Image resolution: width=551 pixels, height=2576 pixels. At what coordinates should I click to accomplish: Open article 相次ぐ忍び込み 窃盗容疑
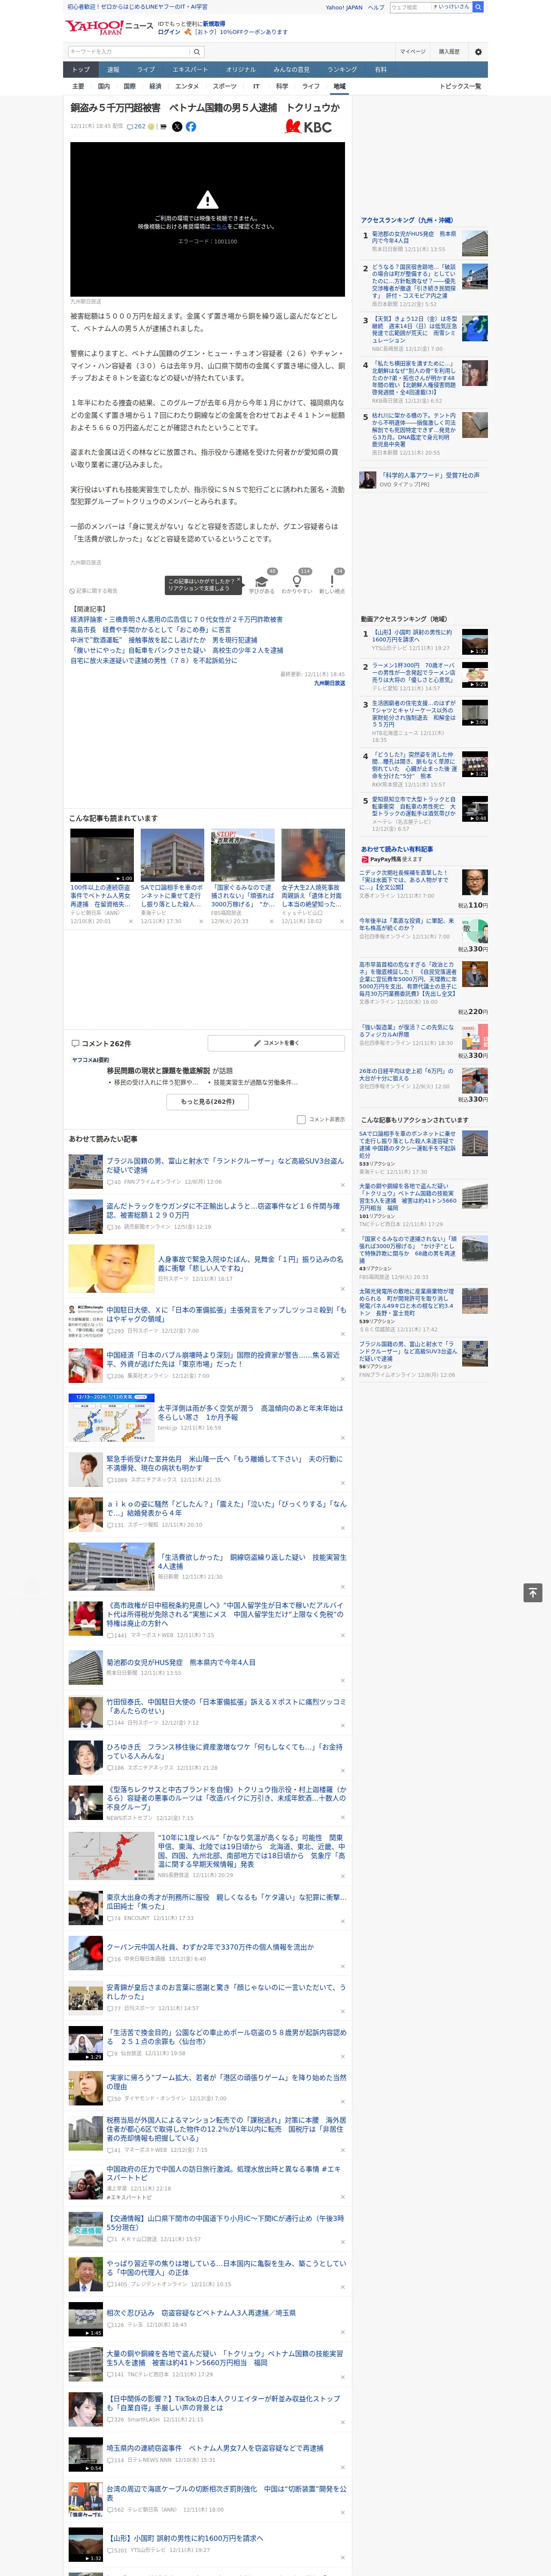[201, 2313]
